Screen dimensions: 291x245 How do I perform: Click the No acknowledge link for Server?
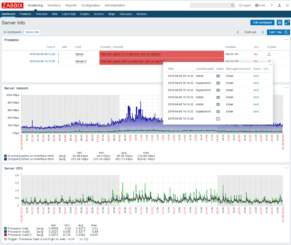point(256,54)
